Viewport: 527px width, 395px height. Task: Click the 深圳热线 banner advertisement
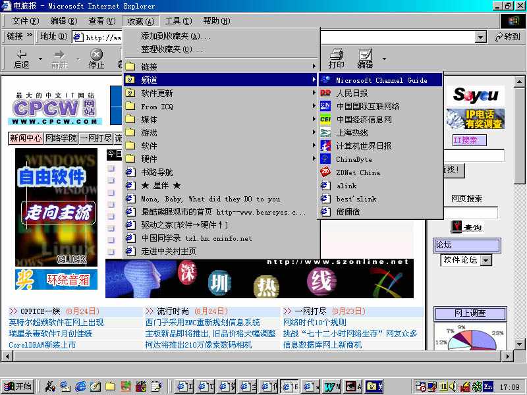pyautogui.click(x=260, y=278)
